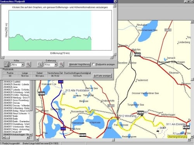Select the 913 Alte Poststation waypoint icon

point(64,94)
